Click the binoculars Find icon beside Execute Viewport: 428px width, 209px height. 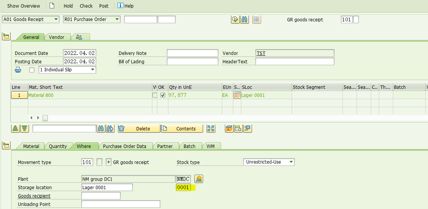tap(245, 19)
